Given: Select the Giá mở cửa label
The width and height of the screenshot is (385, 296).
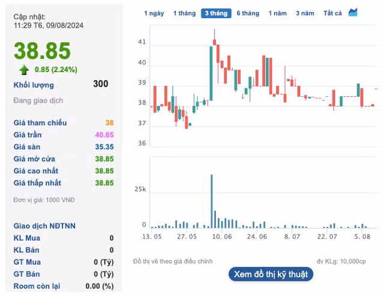Looking at the screenshot, I should (x=34, y=159).
